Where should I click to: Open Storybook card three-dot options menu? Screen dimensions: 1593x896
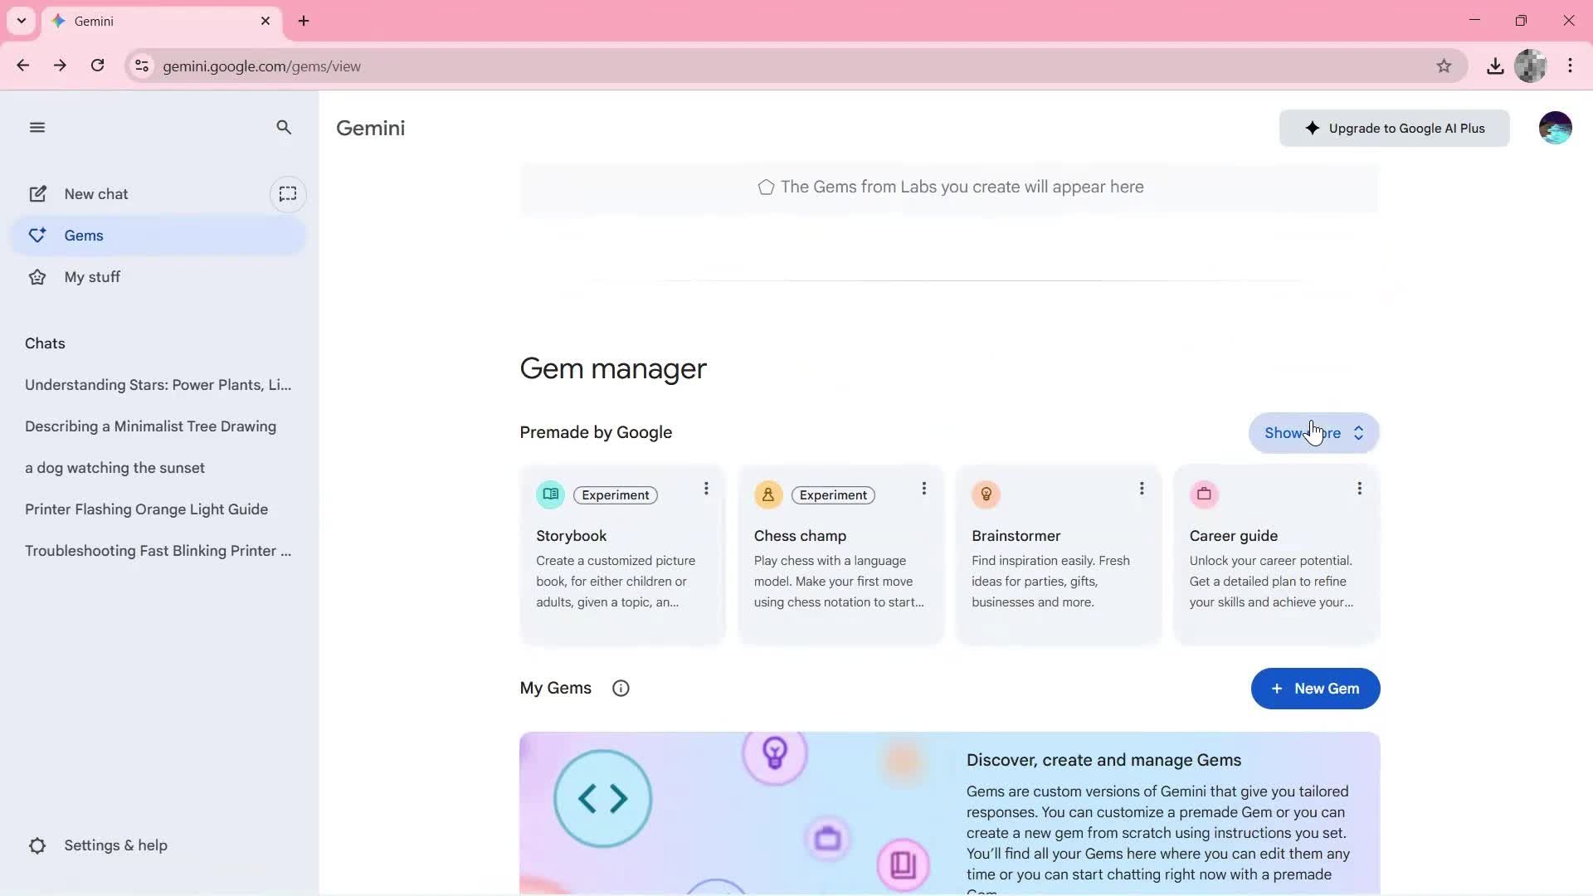tap(706, 489)
